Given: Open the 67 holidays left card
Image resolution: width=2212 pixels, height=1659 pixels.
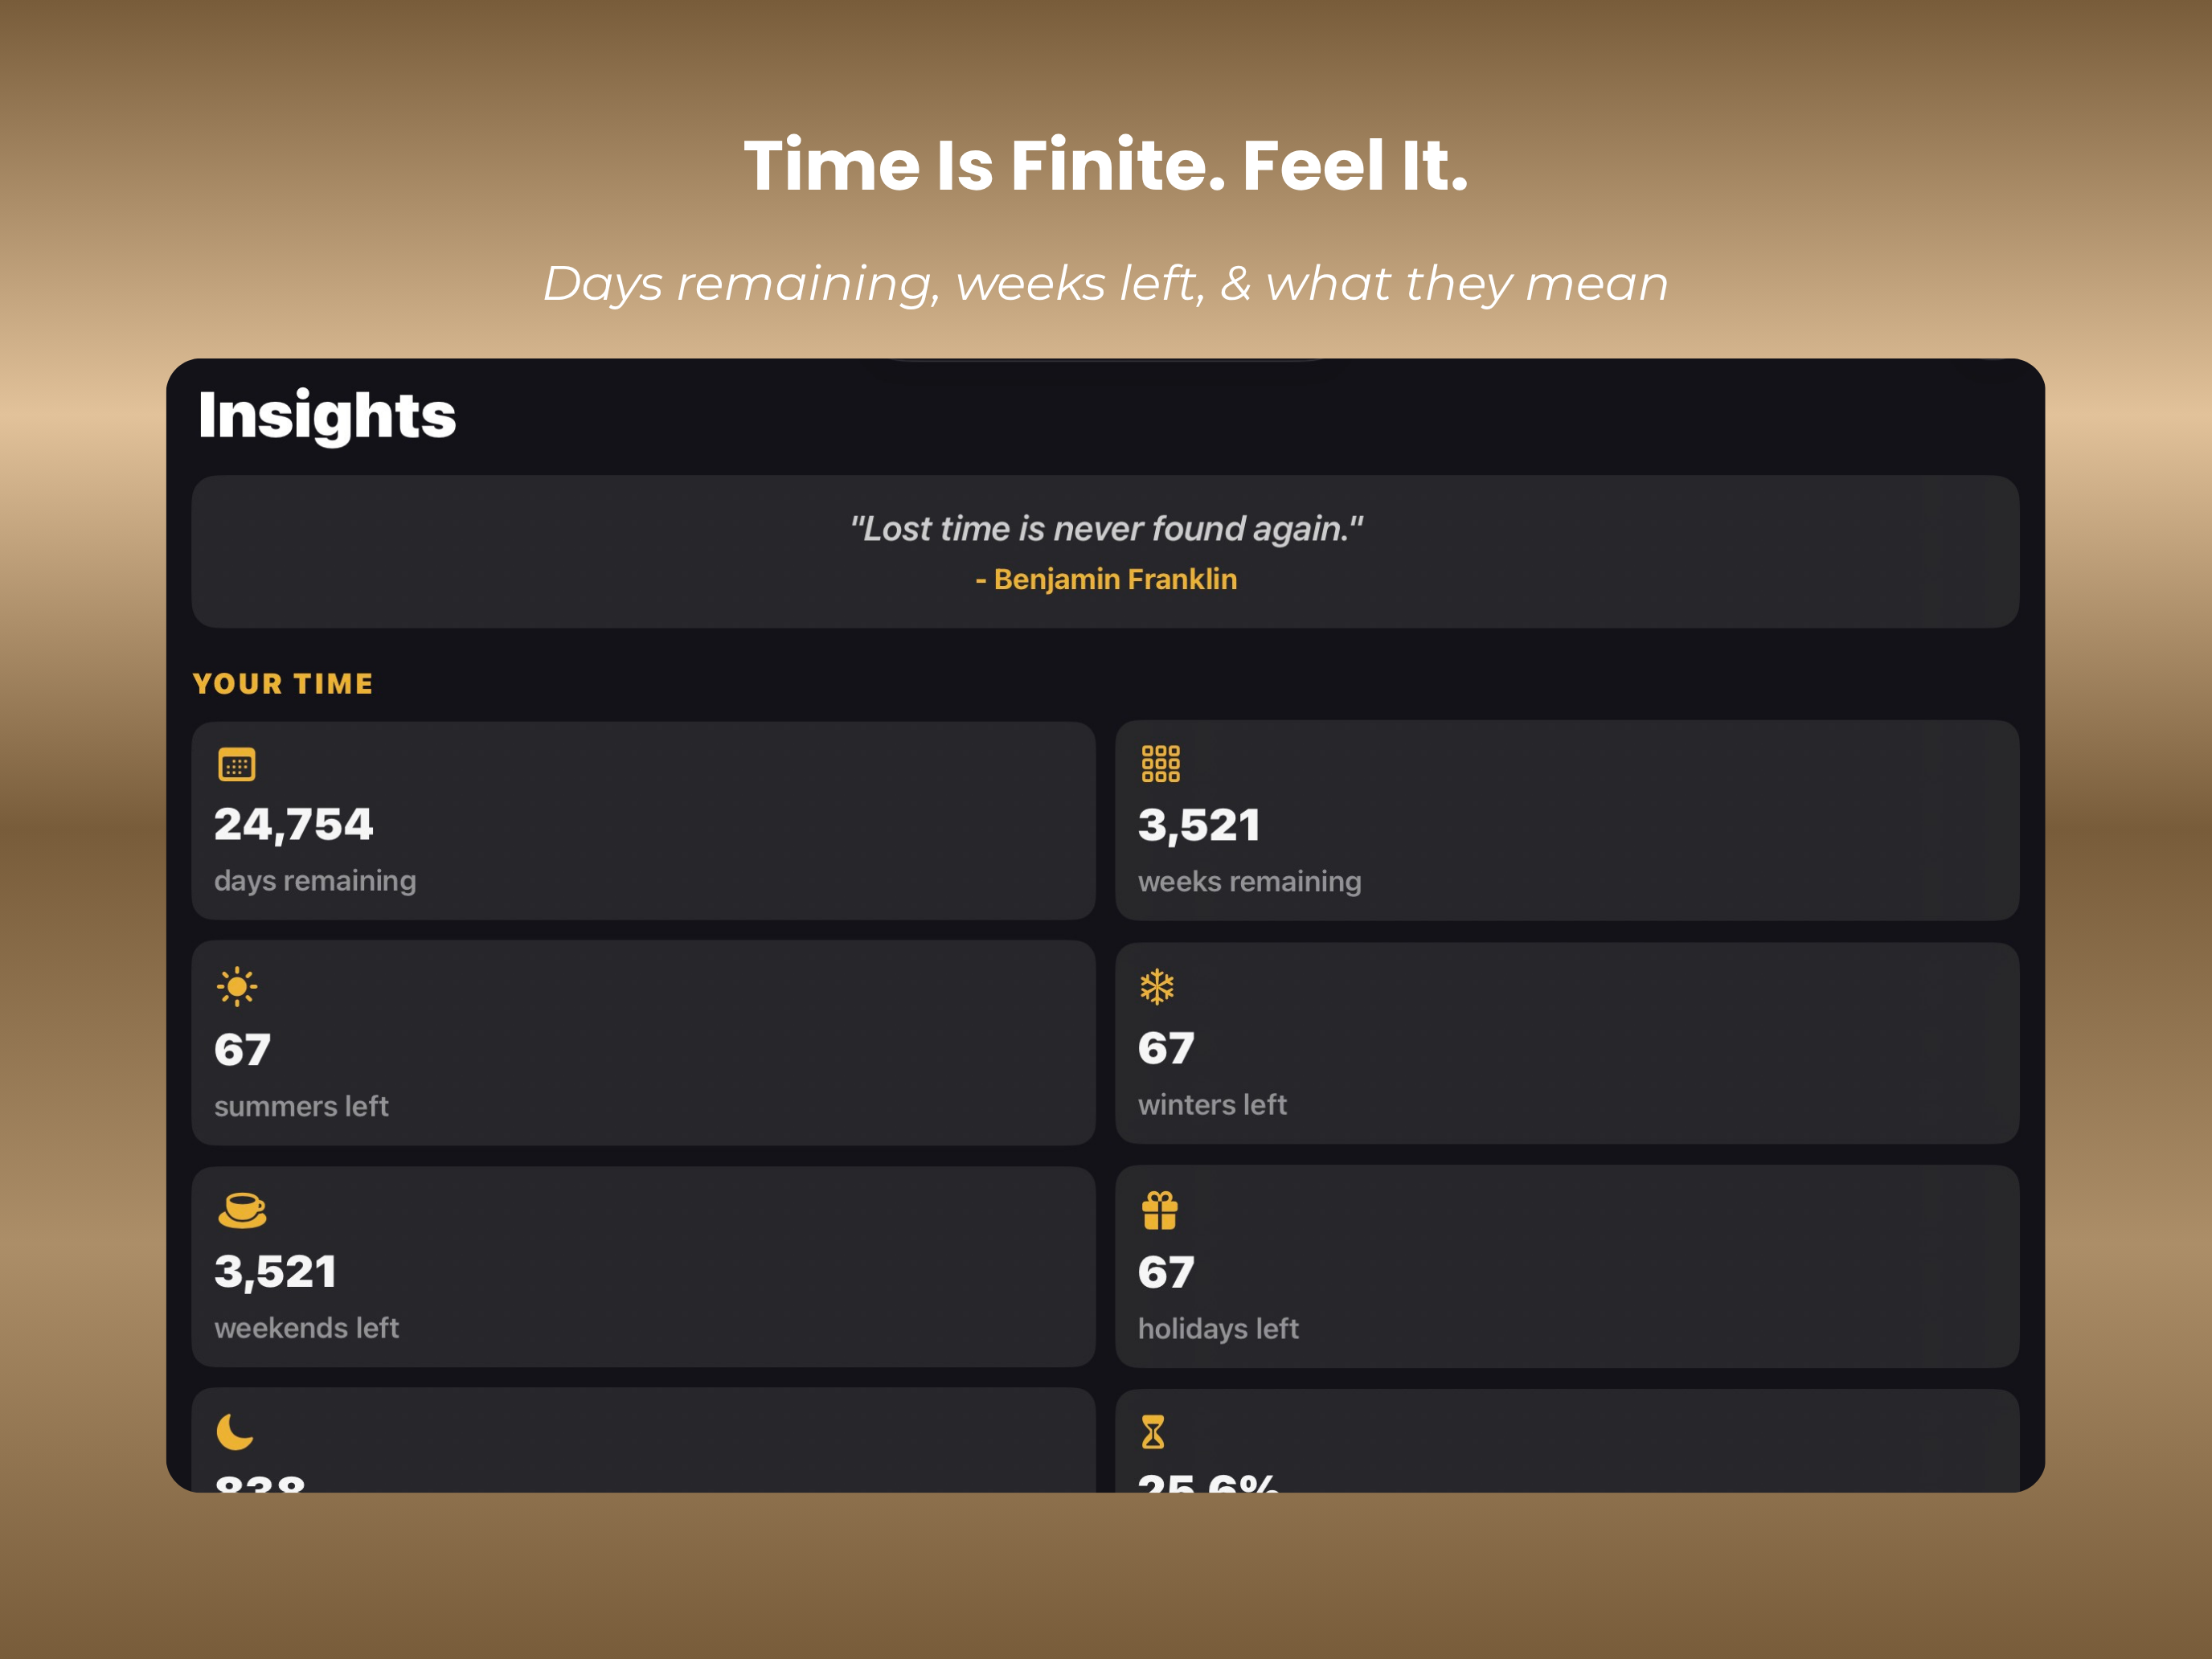Looking at the screenshot, I should (1567, 1267).
